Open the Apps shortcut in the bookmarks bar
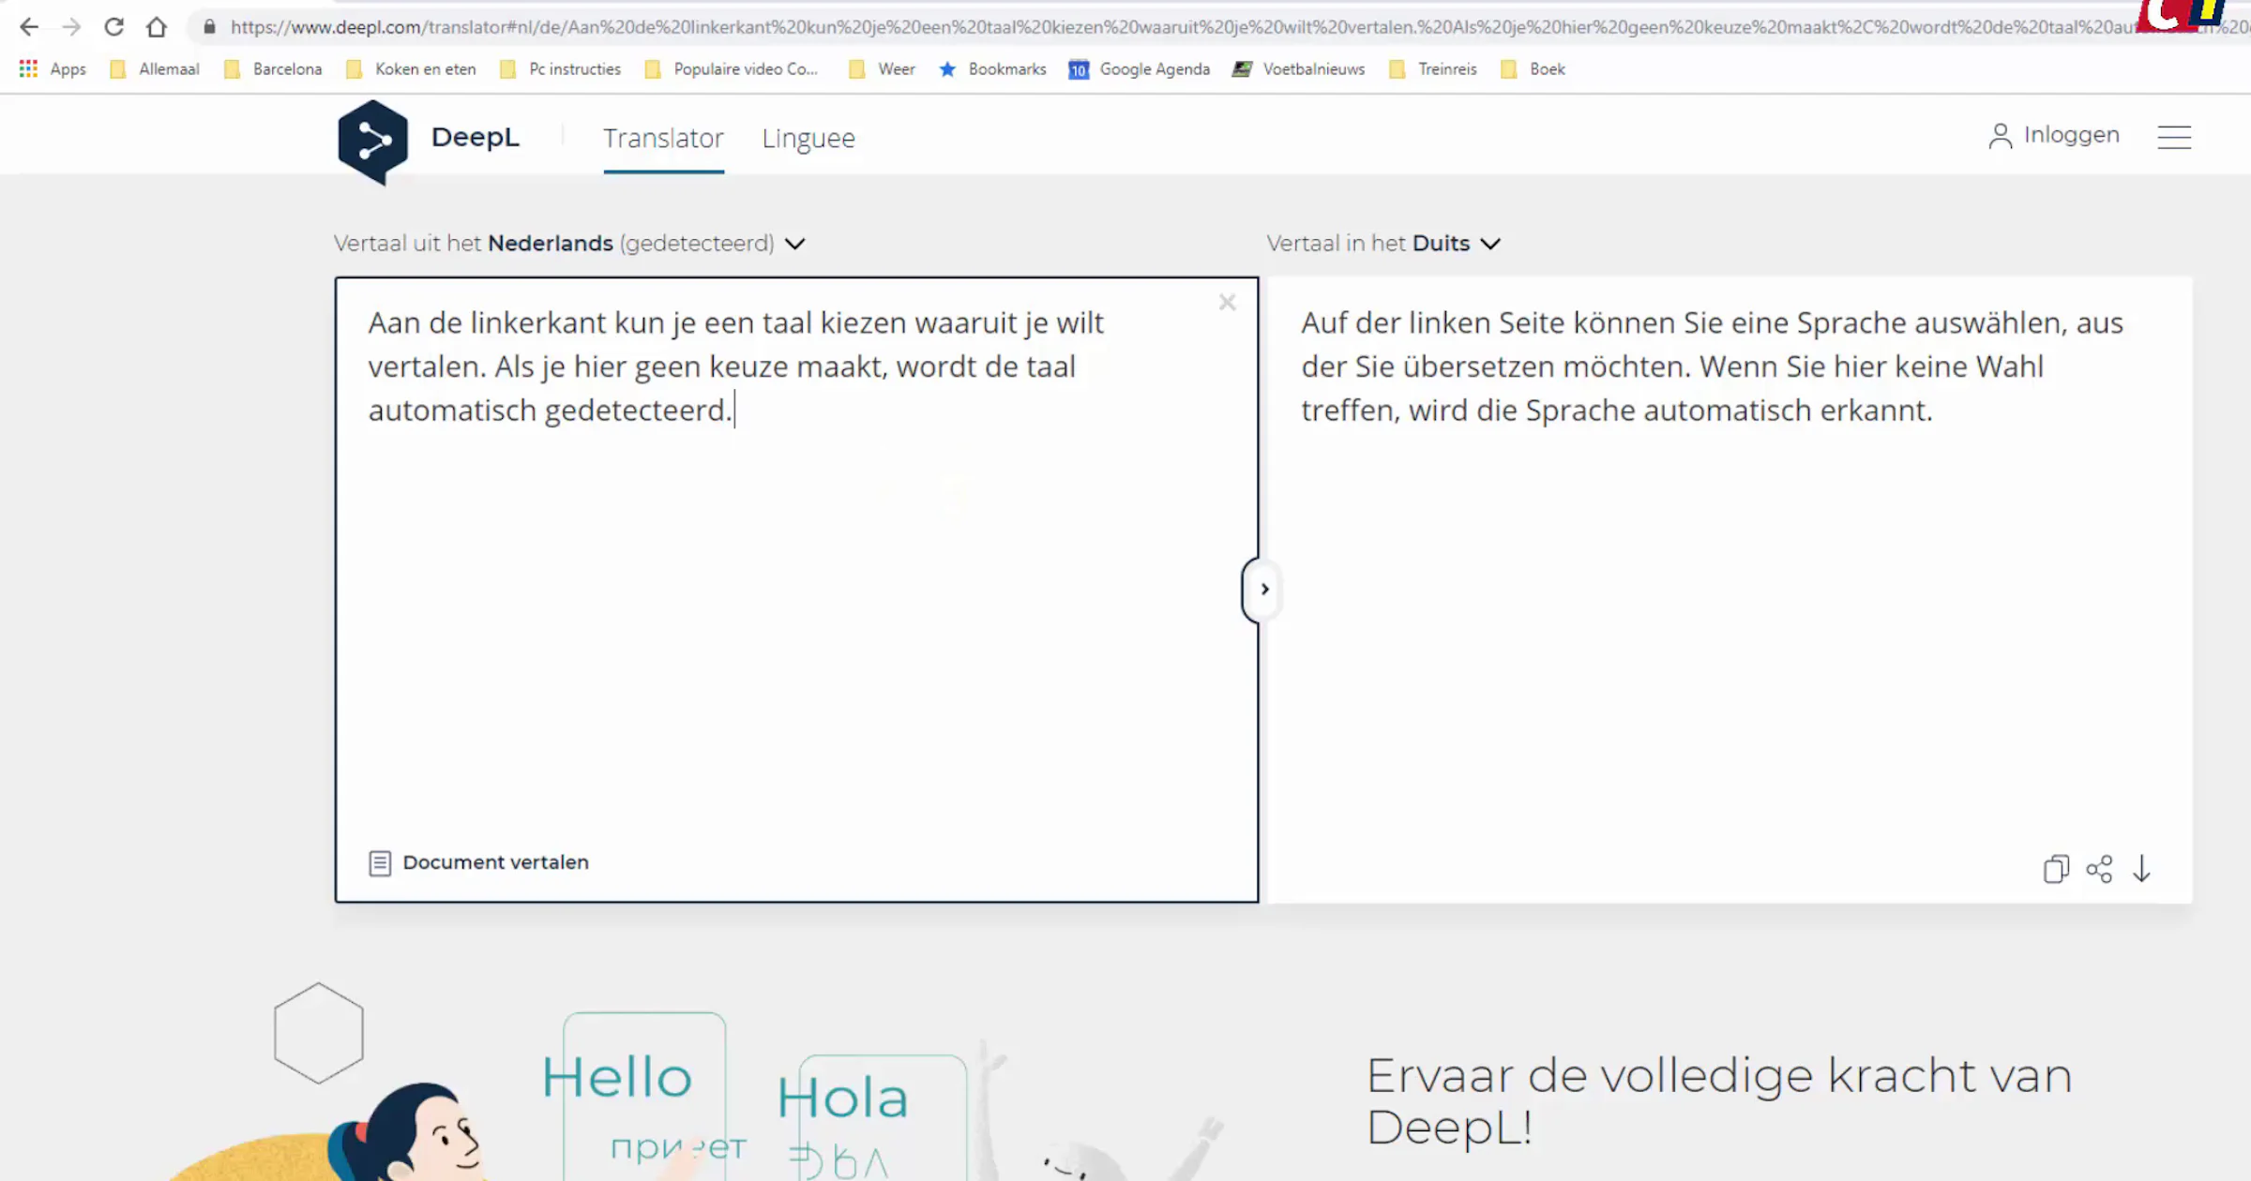This screenshot has width=2251, height=1181. point(53,68)
